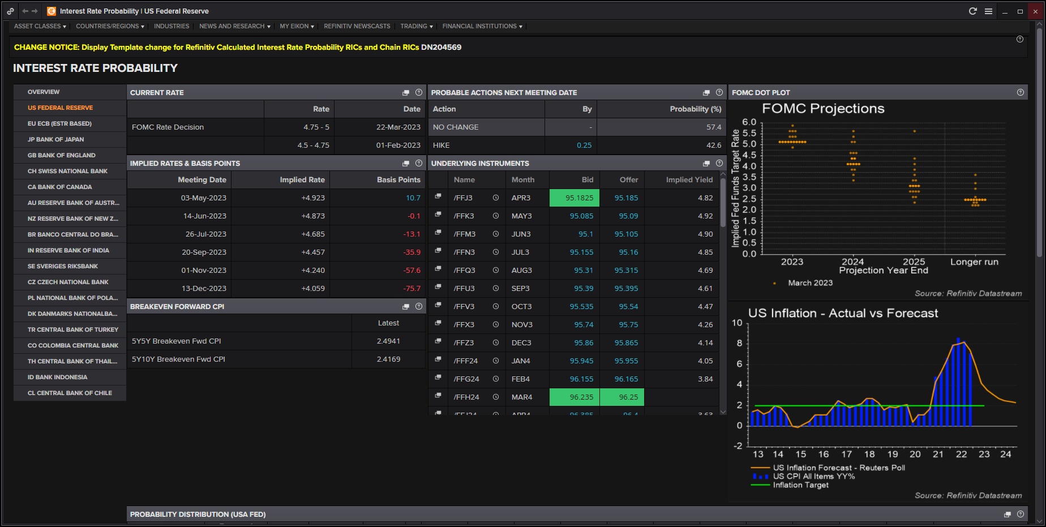1046x527 pixels.
Task: Select EU ECB (ESTR Based) in sidebar
Action: 59,123
